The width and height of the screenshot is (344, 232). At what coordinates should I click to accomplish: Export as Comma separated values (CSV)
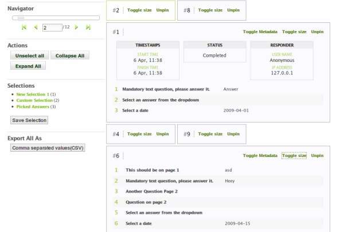pyautogui.click(x=48, y=148)
